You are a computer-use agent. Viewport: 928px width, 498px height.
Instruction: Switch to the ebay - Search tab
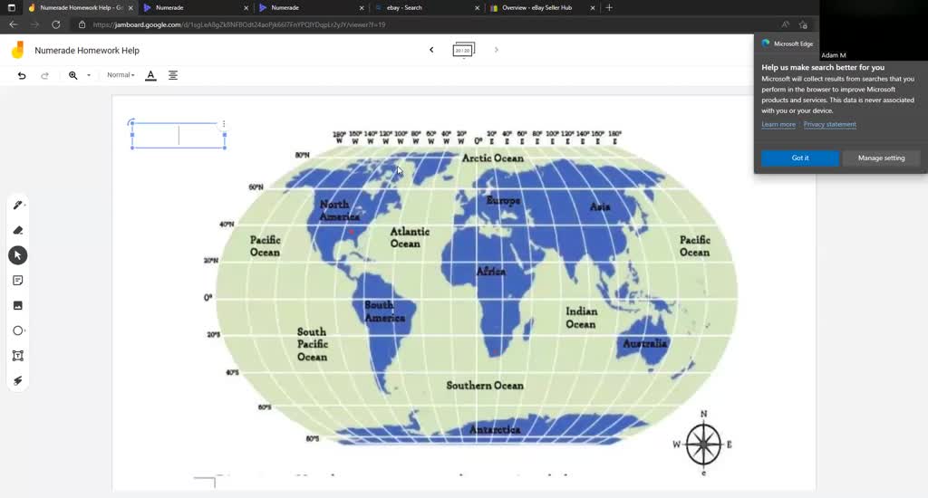(x=426, y=7)
